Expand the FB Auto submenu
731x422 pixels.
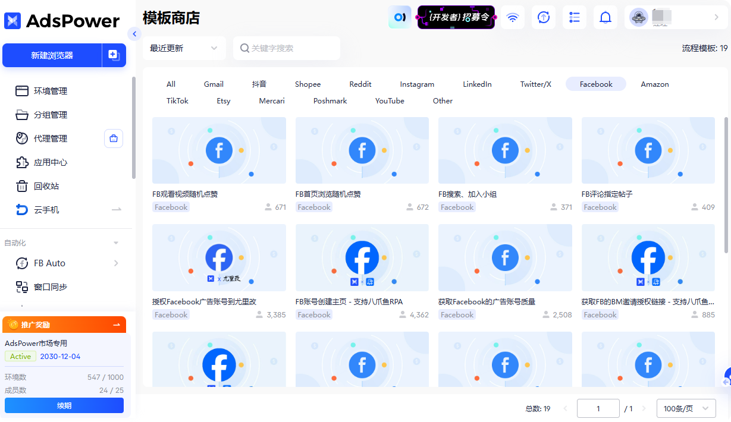(116, 263)
